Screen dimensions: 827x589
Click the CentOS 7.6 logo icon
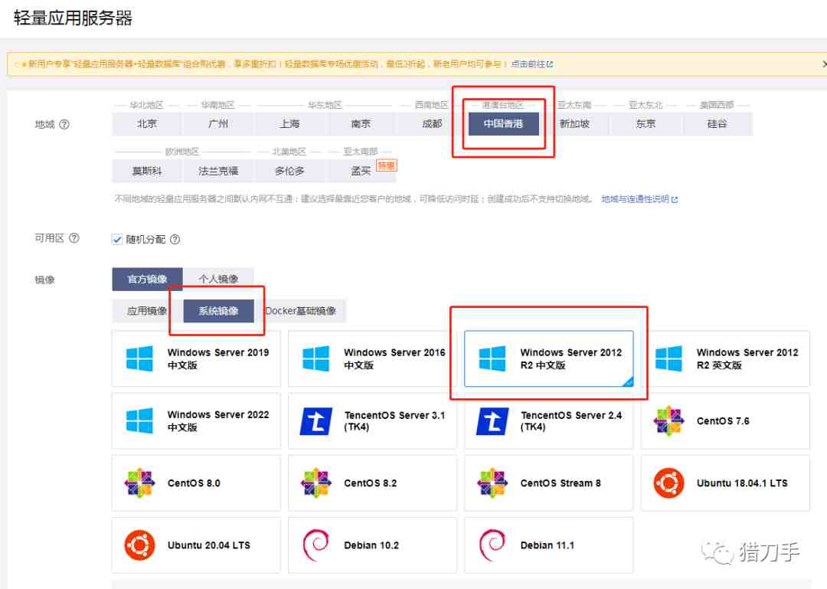pos(668,420)
